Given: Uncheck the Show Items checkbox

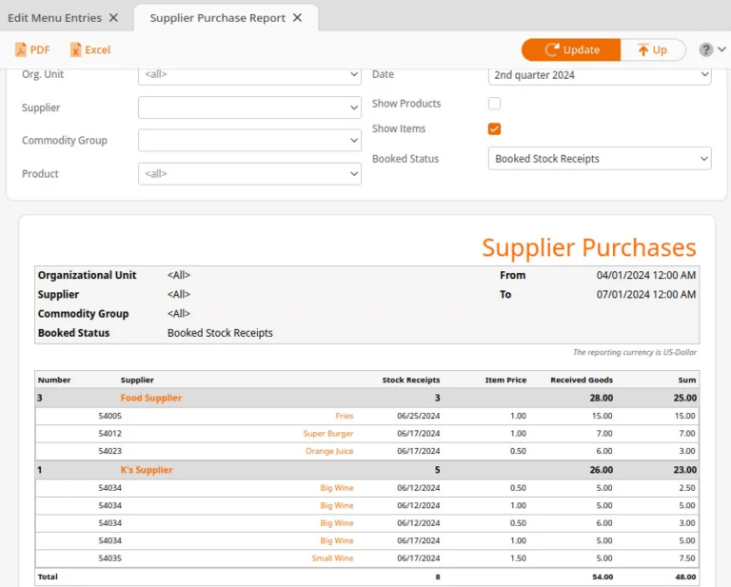Looking at the screenshot, I should 494,129.
